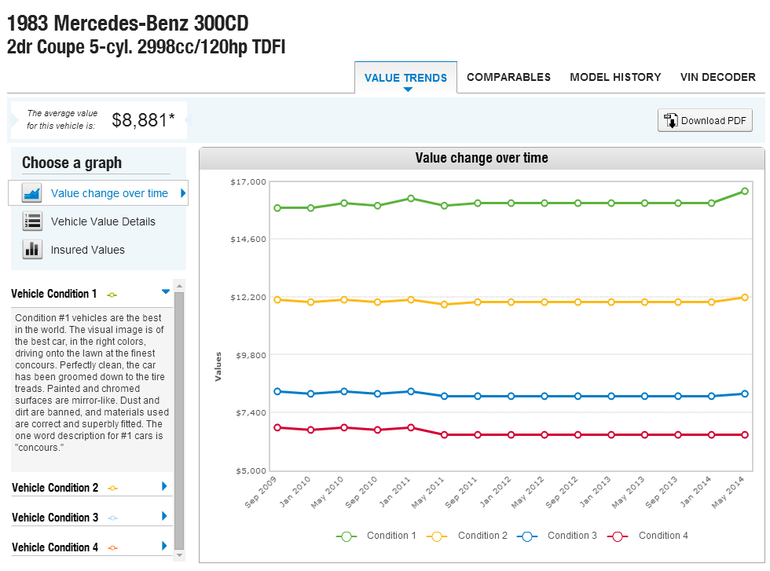Click the light blue marker beside Vehicle Condition 3
Screen dimensions: 770x571
113,518
